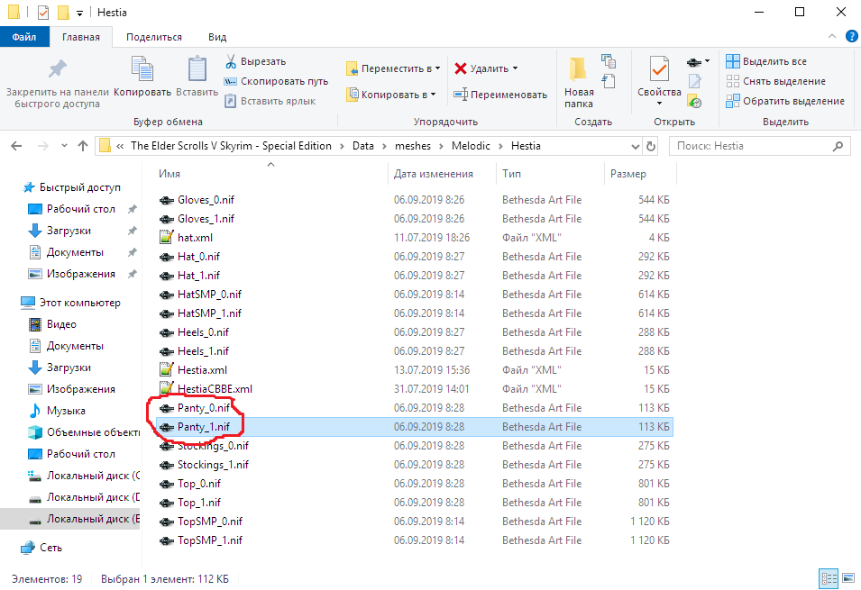
Task: Go up one folder level arrow
Action: point(83,146)
